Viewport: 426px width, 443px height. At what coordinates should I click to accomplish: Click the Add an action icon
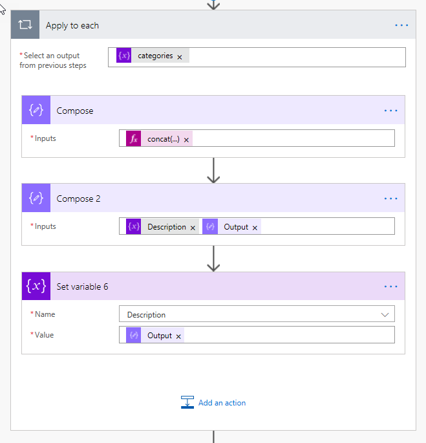pyautogui.click(x=187, y=402)
